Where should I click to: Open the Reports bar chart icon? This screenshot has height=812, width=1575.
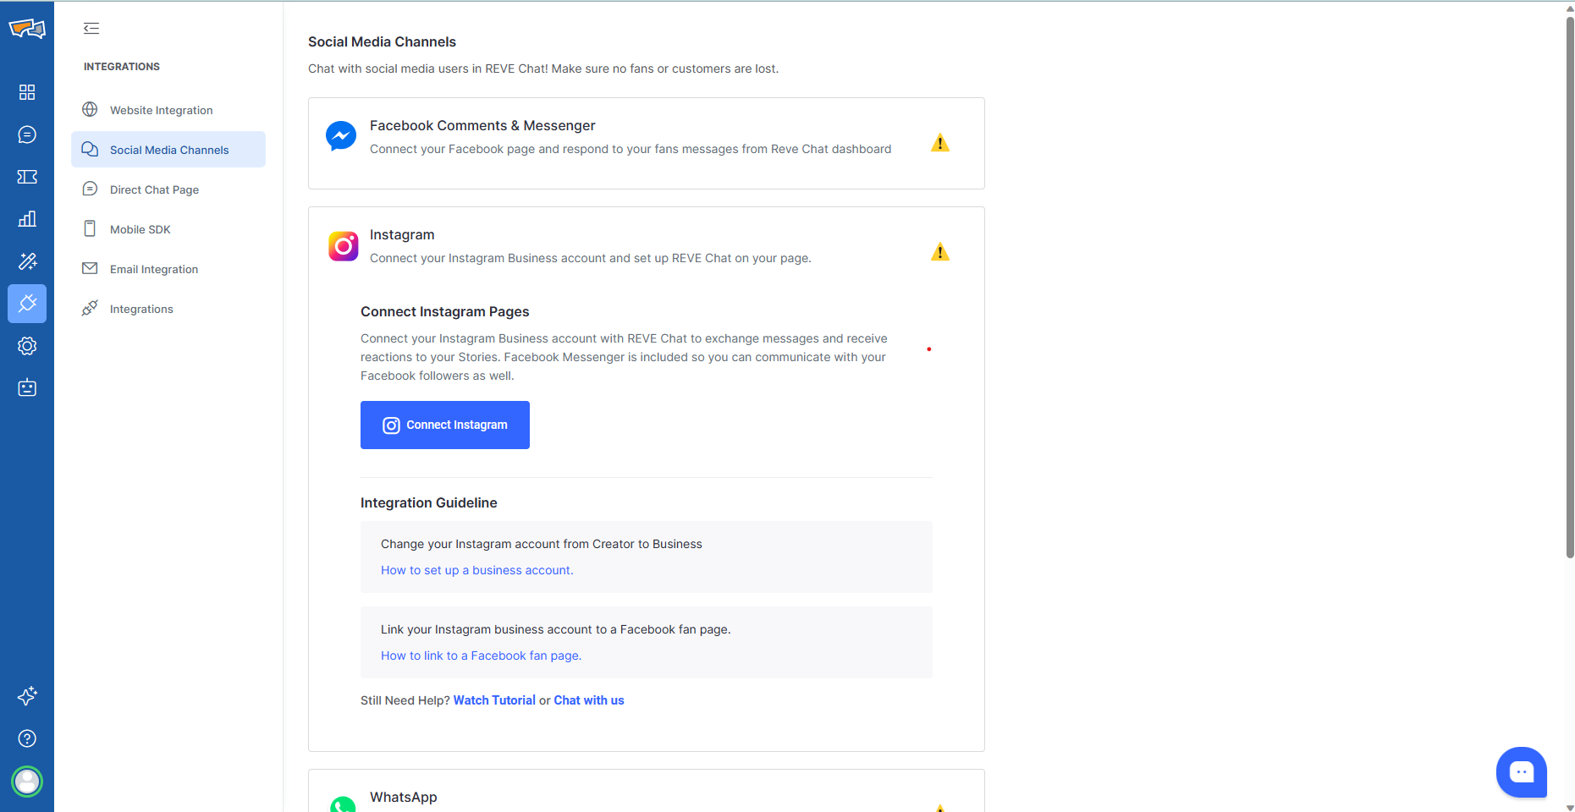coord(27,219)
